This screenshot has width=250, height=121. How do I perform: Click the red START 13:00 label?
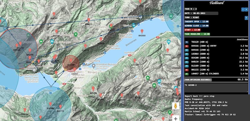pos(192,30)
